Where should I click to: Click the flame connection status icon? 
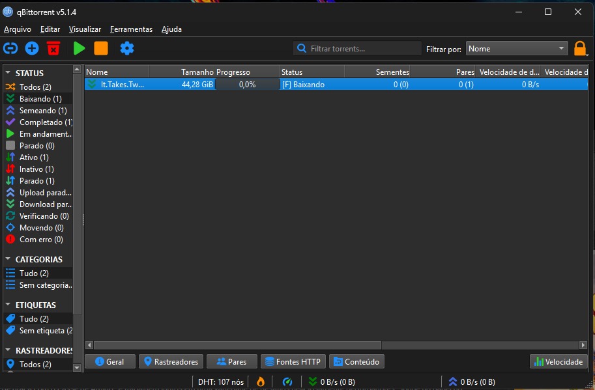click(261, 382)
